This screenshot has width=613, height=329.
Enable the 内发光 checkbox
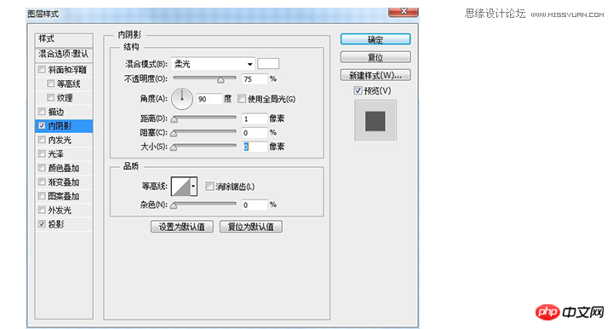point(42,140)
